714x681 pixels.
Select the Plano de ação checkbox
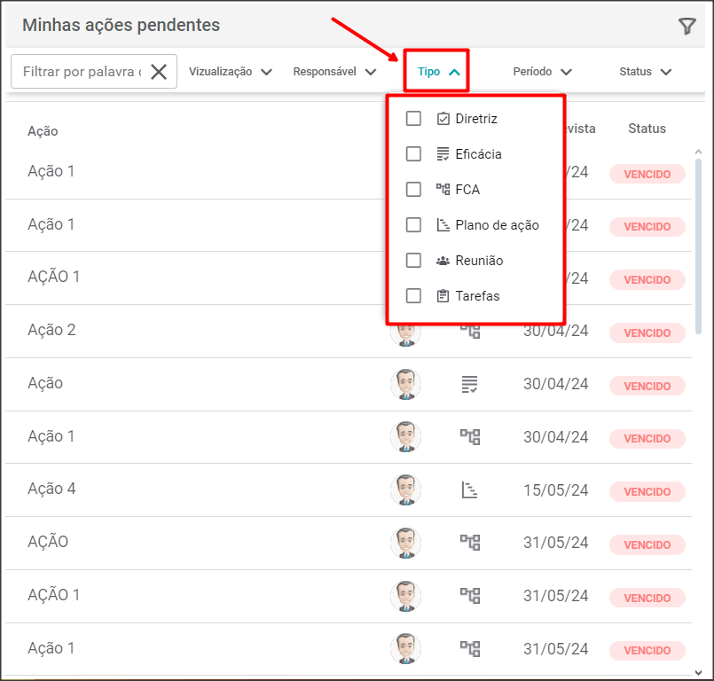coord(413,225)
